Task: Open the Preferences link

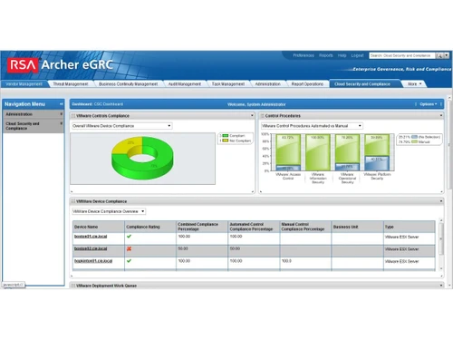Action: tap(304, 55)
